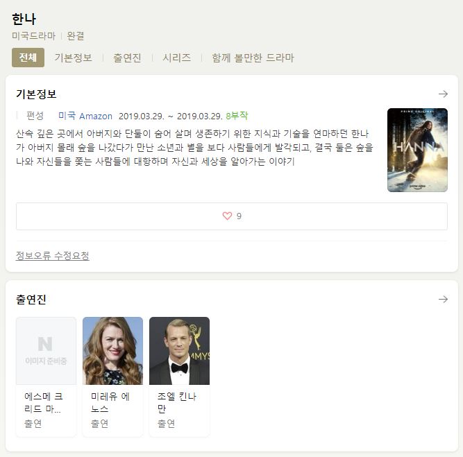Open 조엘 킨나만 cast photo

point(180,351)
